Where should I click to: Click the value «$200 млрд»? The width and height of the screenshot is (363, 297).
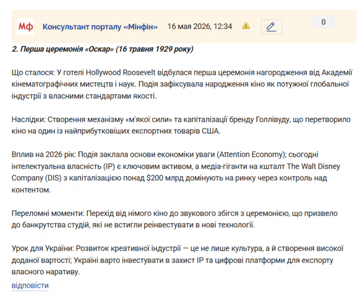click(165, 178)
